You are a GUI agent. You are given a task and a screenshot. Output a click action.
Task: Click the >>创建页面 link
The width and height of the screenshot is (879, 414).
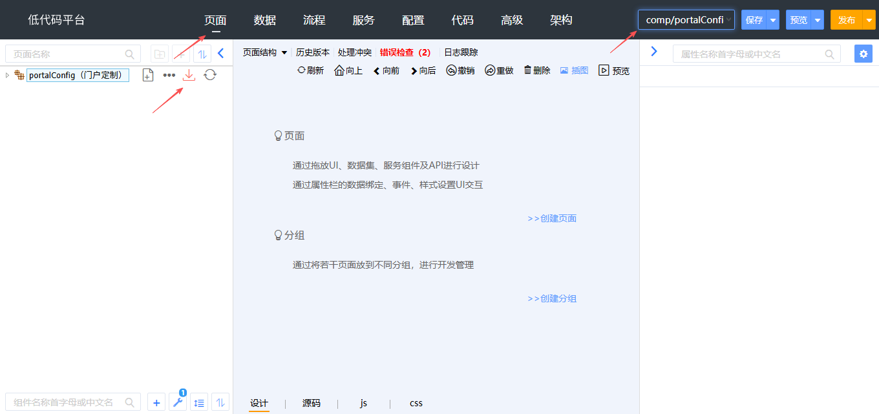pyautogui.click(x=552, y=218)
